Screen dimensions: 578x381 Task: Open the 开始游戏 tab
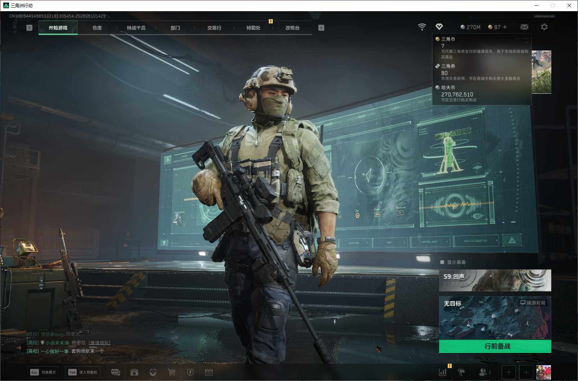pyautogui.click(x=58, y=28)
